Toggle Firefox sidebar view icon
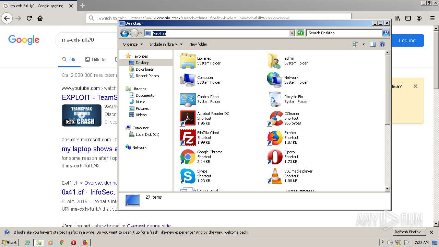The image size is (439, 247). (408, 18)
